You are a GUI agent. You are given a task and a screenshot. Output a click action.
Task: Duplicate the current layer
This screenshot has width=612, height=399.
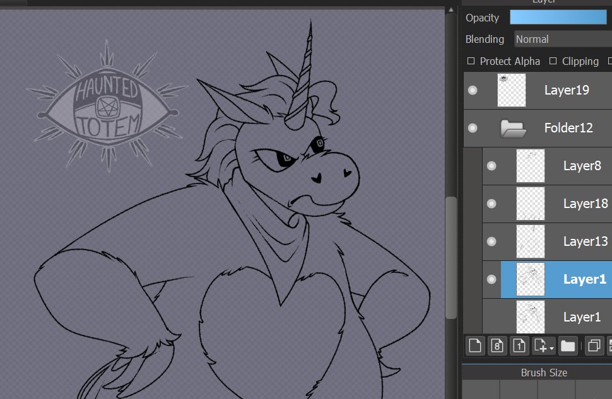coord(594,345)
